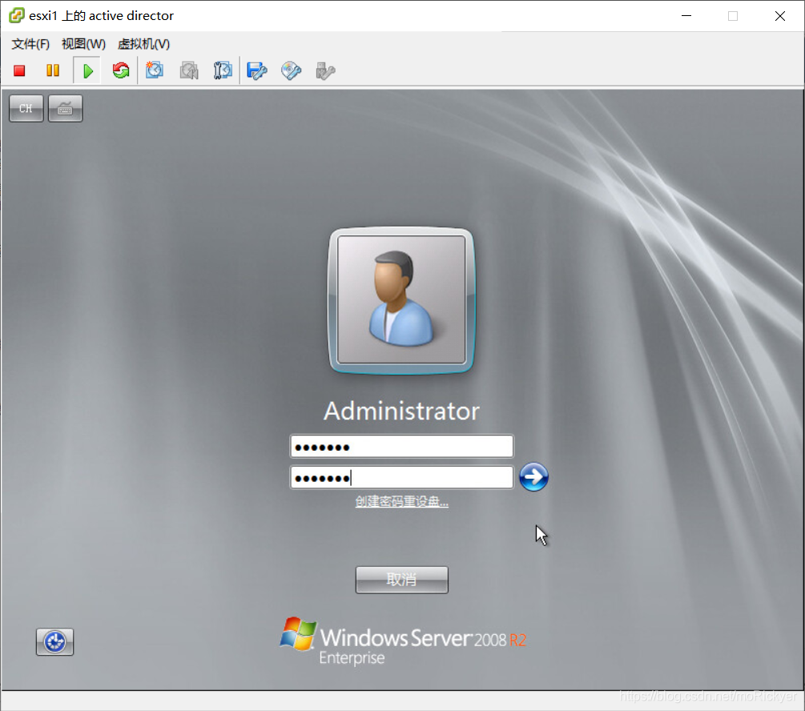
Task: Take a snapshot with the snapshot icon
Action: pyautogui.click(x=155, y=70)
